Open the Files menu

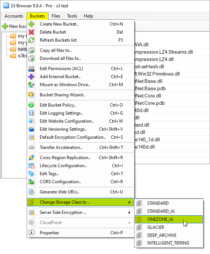56,16
